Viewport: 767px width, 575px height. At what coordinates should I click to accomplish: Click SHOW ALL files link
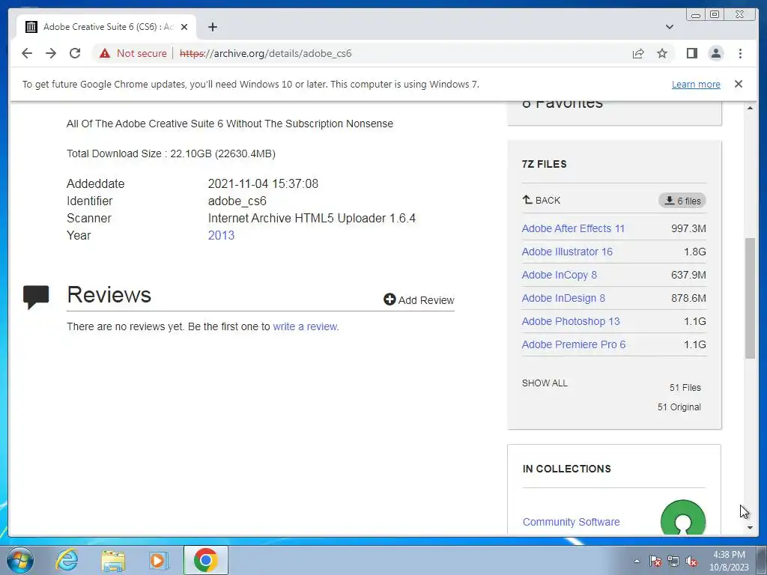[x=545, y=383]
